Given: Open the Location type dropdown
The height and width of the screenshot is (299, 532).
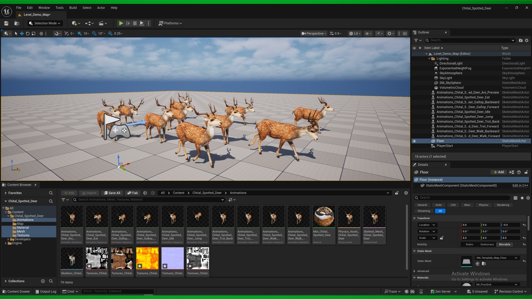Looking at the screenshot, I should 427,225.
